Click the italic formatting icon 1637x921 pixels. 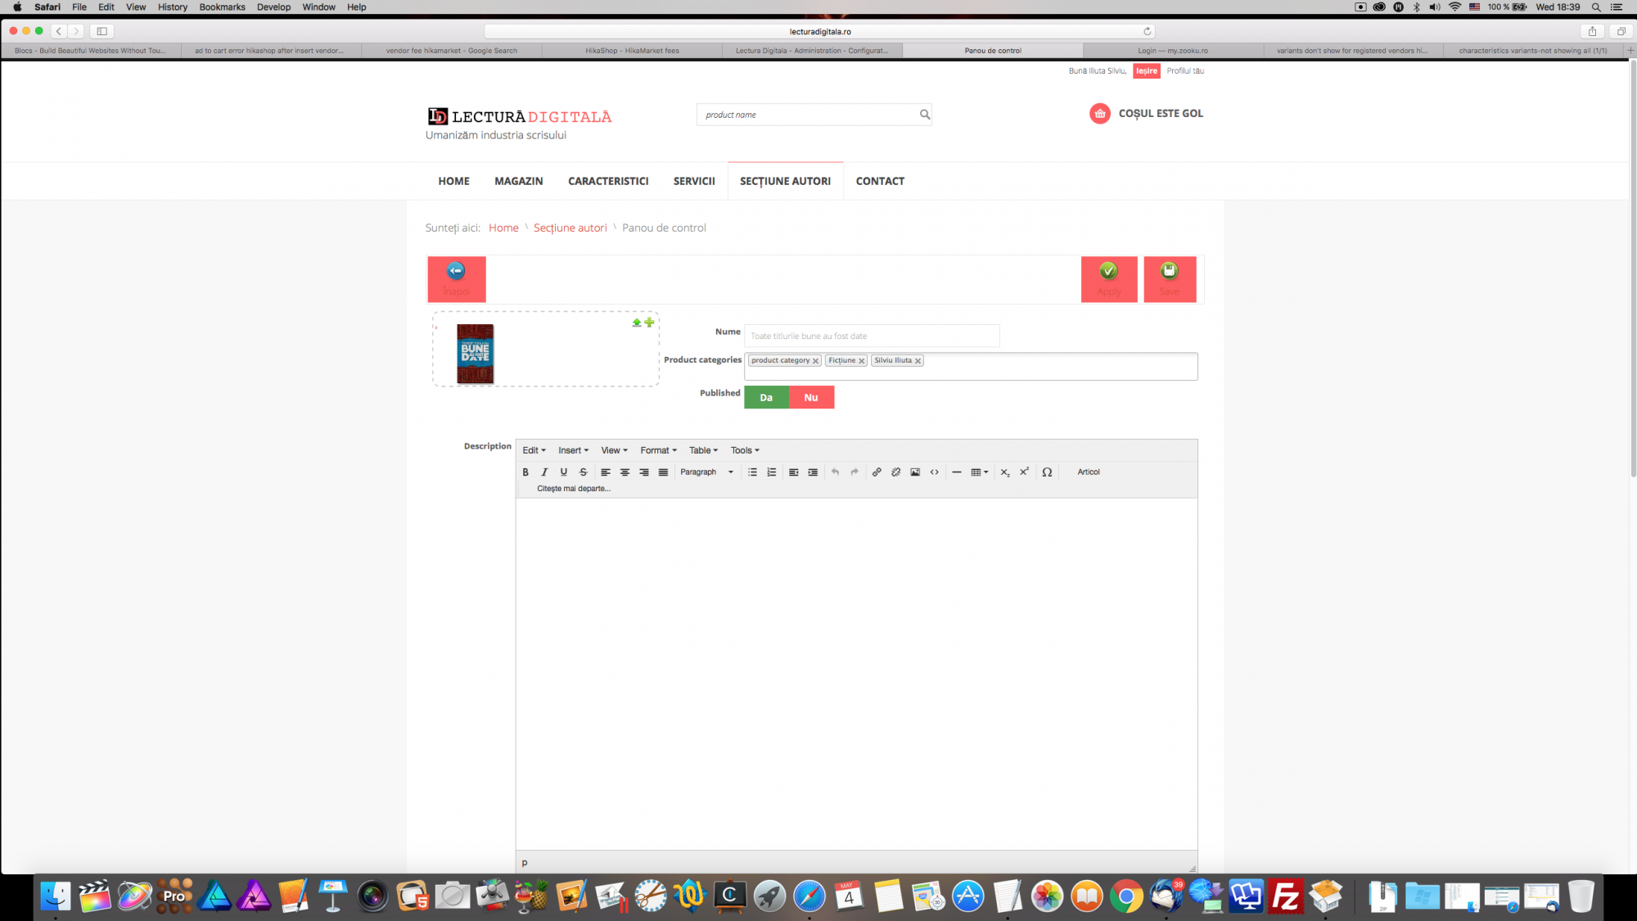544,472
